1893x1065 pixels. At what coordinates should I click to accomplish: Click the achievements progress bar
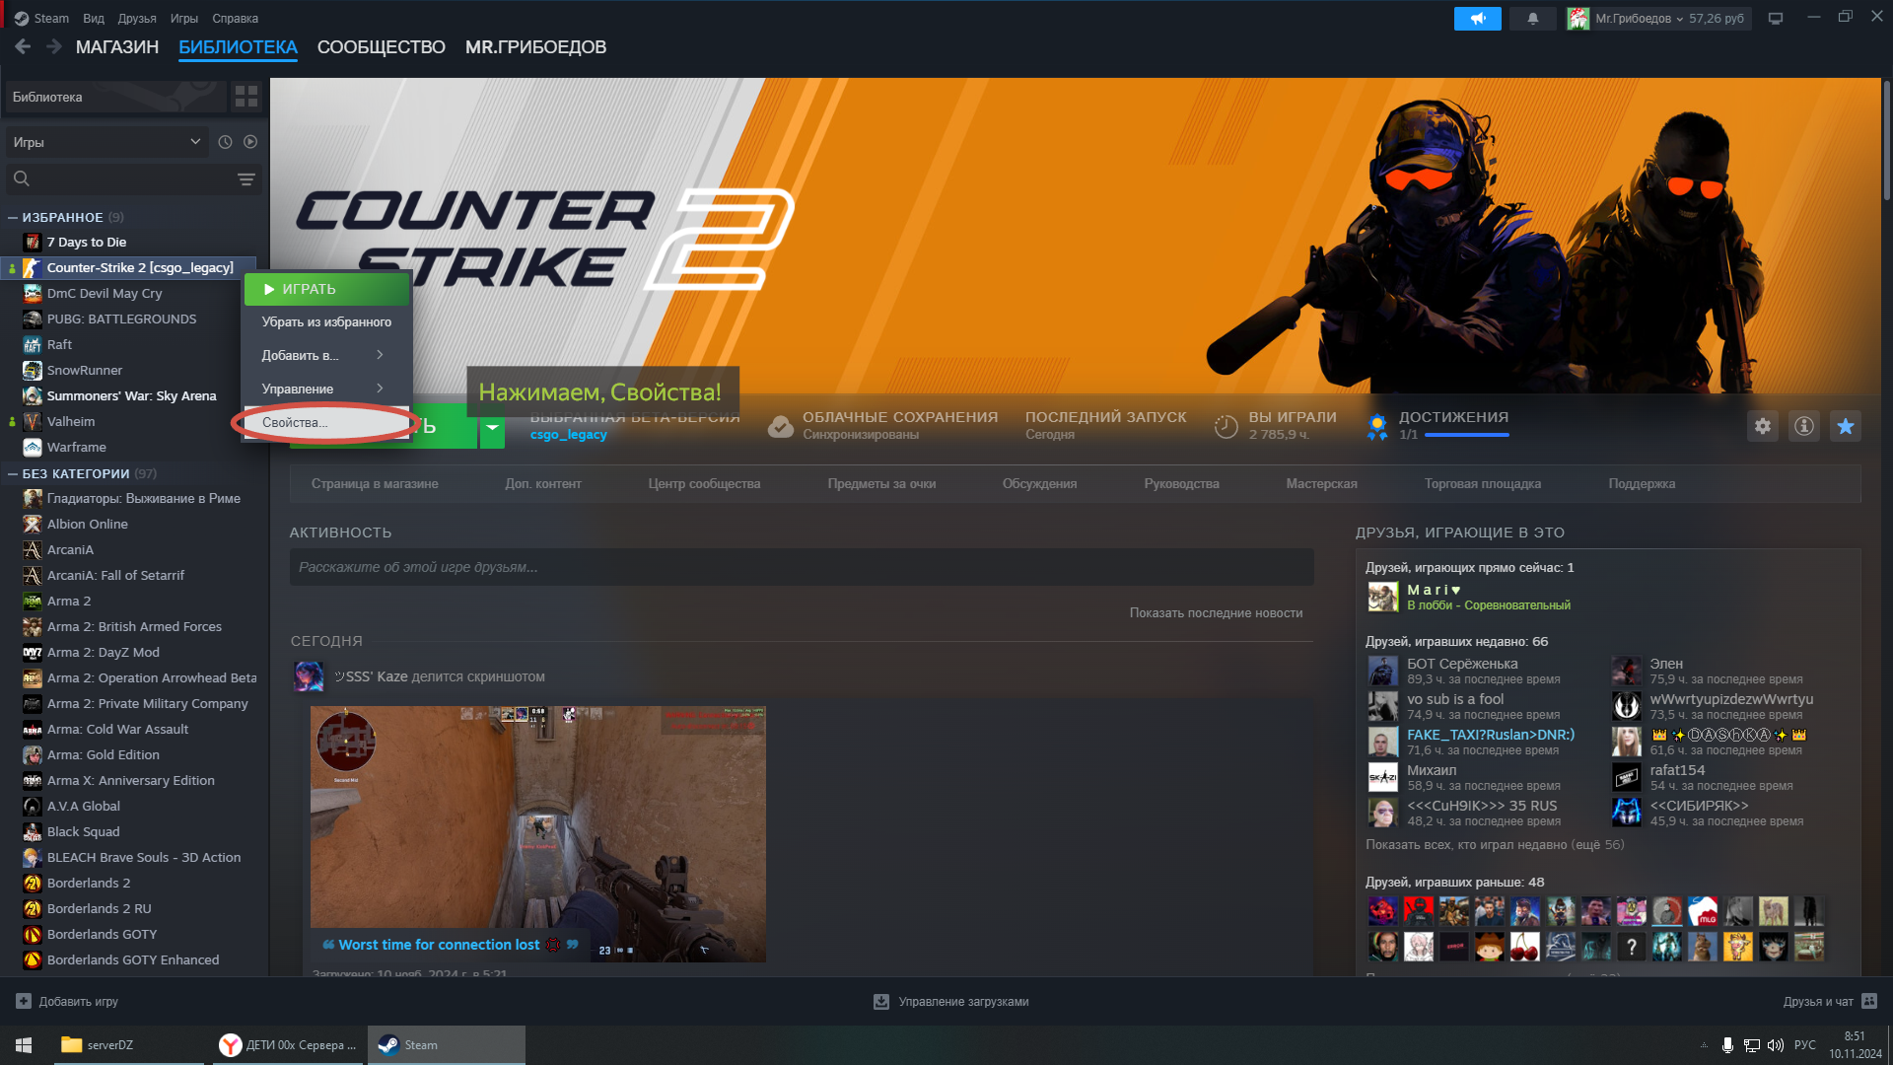[1467, 435]
